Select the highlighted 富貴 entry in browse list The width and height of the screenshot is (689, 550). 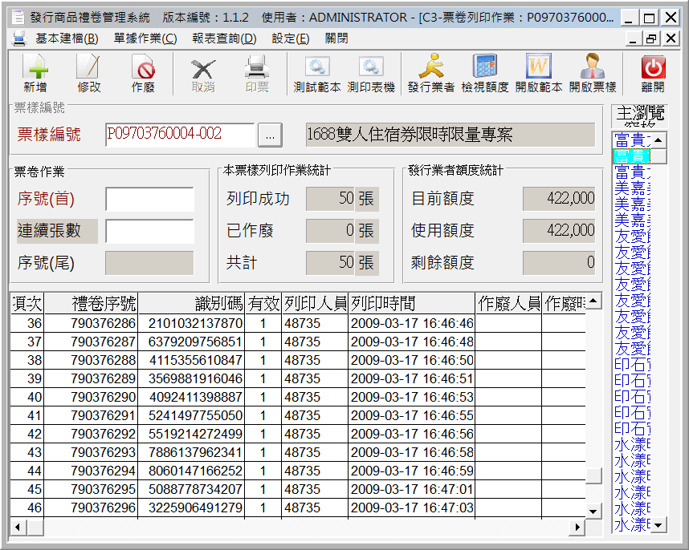point(631,156)
